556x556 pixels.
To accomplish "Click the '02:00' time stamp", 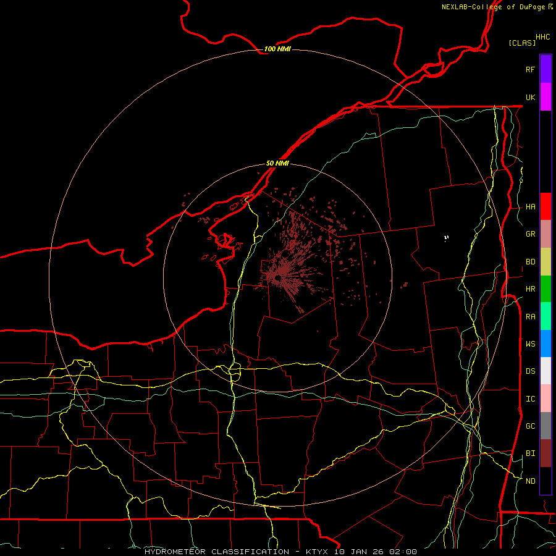I will pyautogui.click(x=402, y=552).
